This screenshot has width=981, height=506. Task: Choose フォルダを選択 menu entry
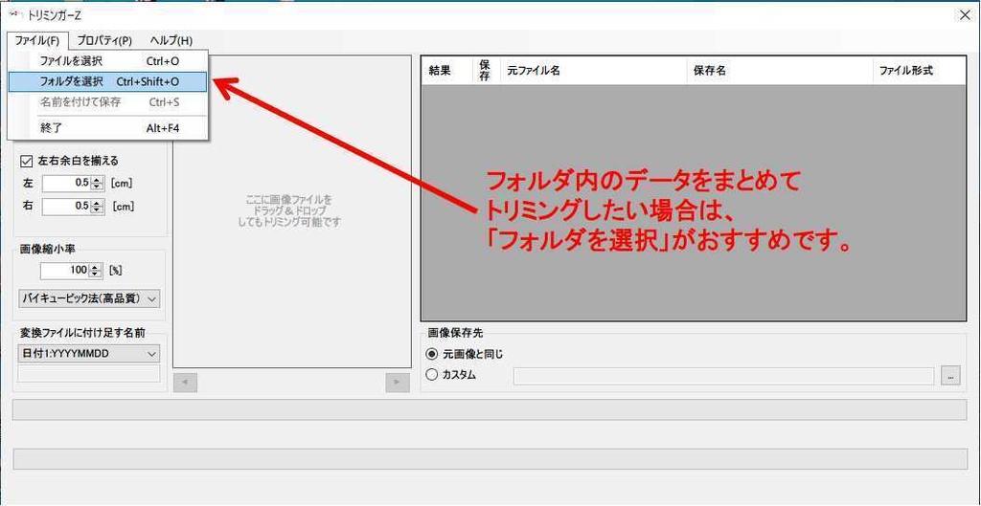click(x=107, y=82)
